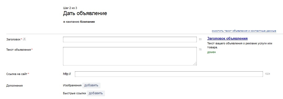Viewport: 283px width, 99px height.
Task: Click the Текст объявления field label
Action: tap(18, 50)
